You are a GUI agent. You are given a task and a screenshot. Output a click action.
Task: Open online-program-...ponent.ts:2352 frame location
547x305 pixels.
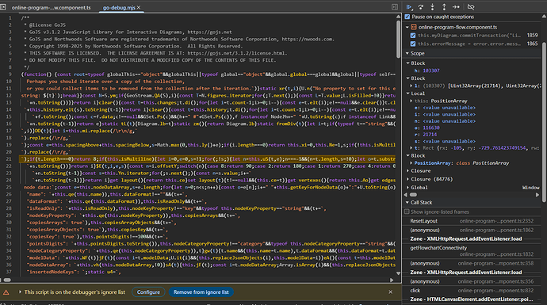[x=496, y=221]
